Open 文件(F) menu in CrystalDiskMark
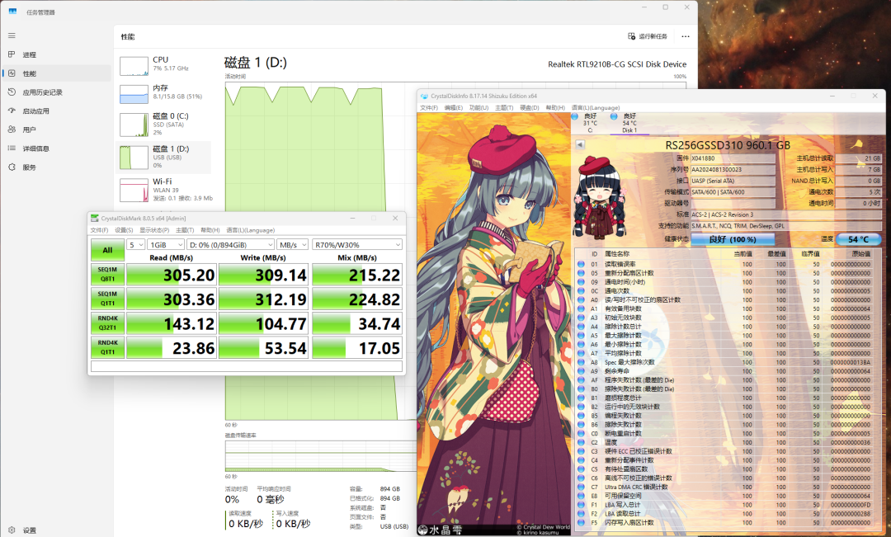 click(100, 230)
